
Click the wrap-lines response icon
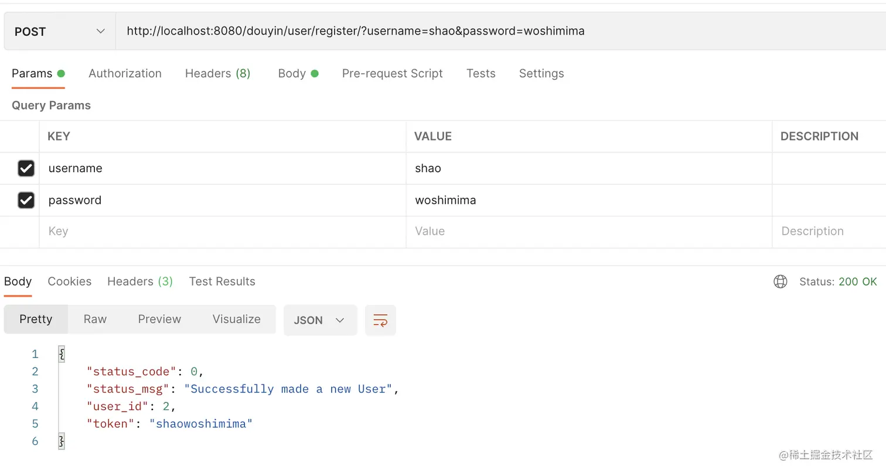click(x=380, y=320)
